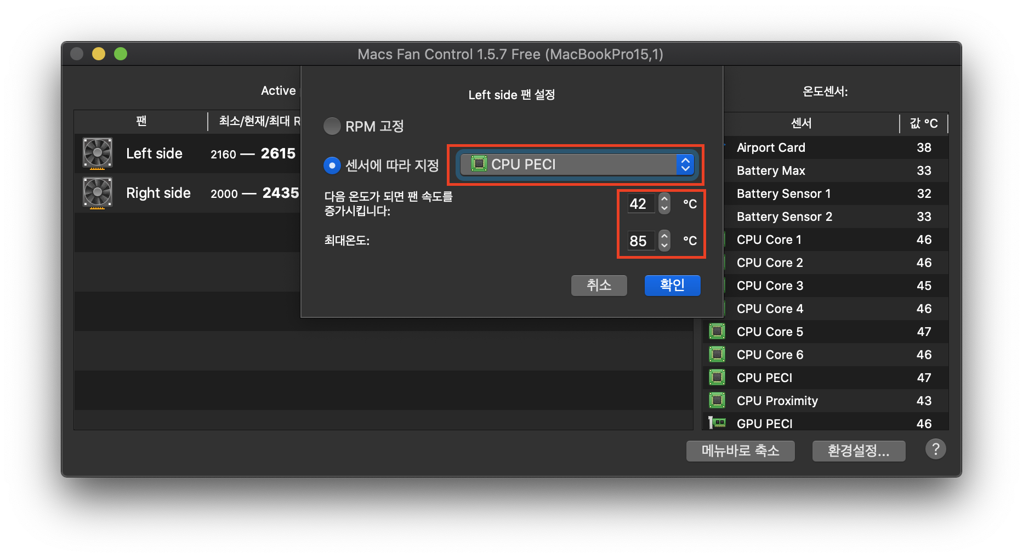Click the 확인 confirm button
Screen dimensions: 1023x558
tap(672, 285)
